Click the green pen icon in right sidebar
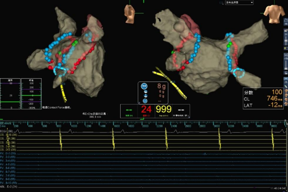 click(286, 86)
